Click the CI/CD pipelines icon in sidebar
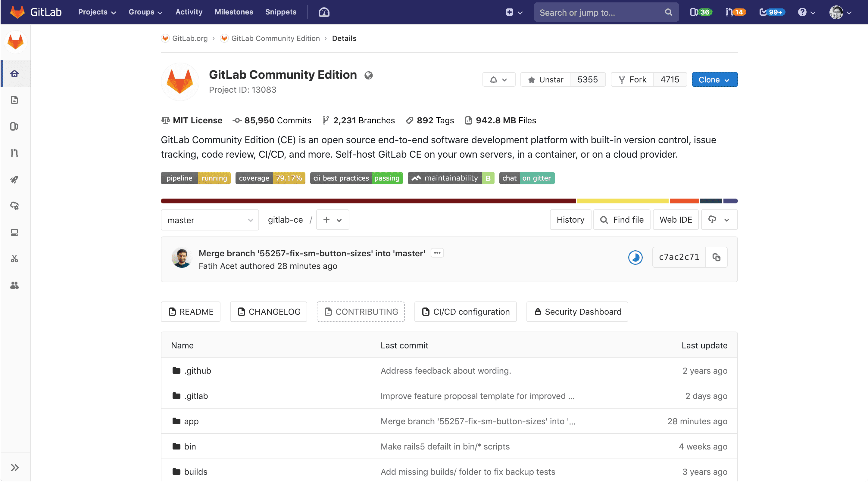This screenshot has height=482, width=868. coord(15,179)
